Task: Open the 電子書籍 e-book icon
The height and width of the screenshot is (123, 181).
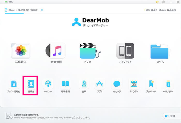Action: pos(65,84)
